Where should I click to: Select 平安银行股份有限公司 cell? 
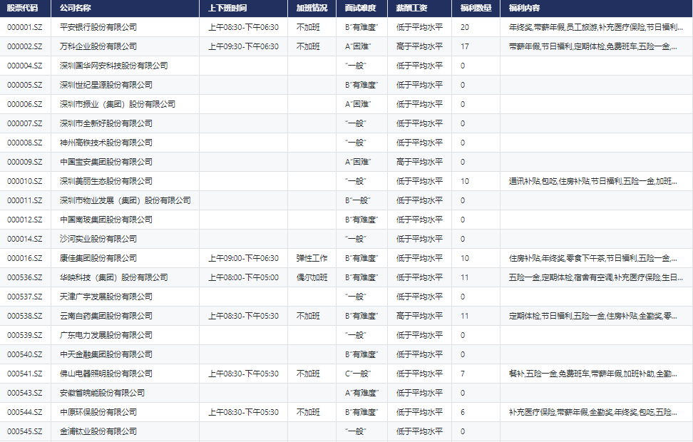coord(98,27)
